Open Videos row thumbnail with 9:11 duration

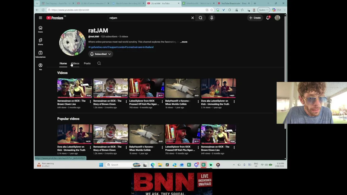(147, 88)
